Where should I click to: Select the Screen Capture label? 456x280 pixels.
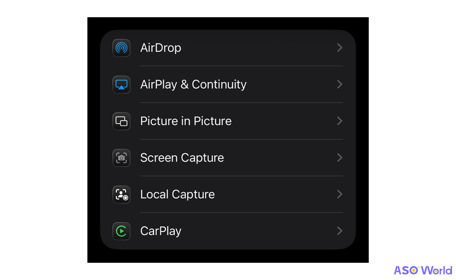(182, 158)
